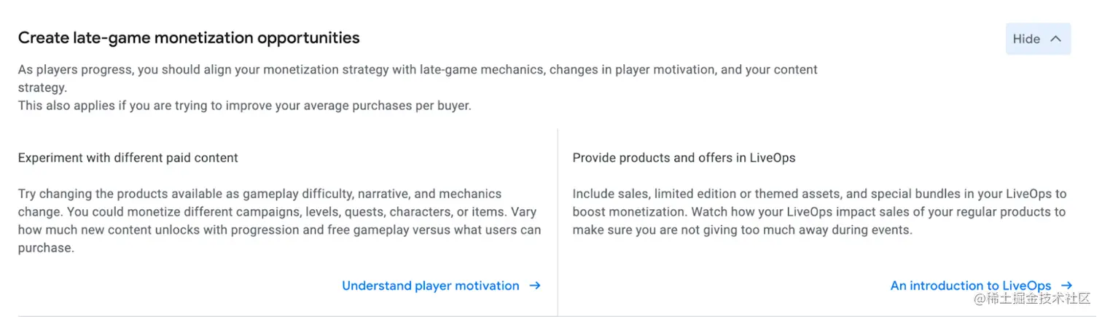The height and width of the screenshot is (317, 1102).
Task: Click the 'Try changing the products' paragraph
Action: 259,194
